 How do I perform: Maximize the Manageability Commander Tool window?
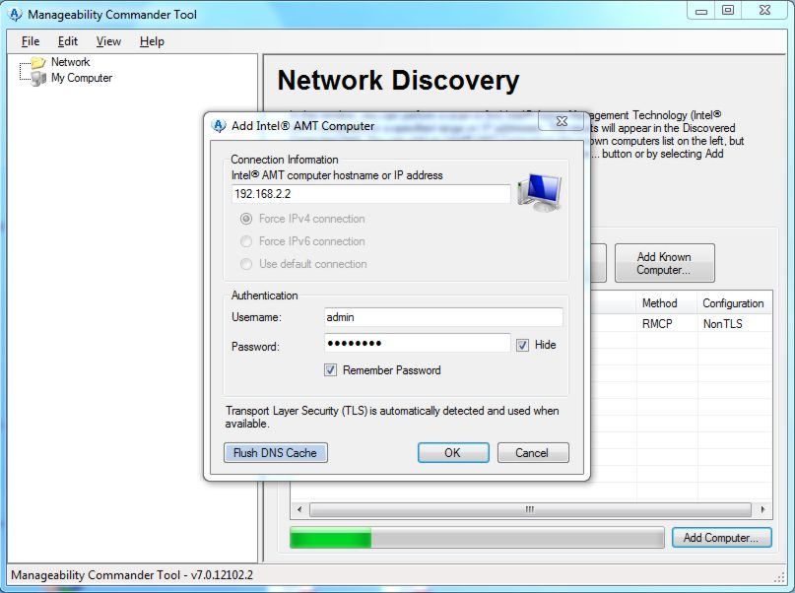point(728,10)
